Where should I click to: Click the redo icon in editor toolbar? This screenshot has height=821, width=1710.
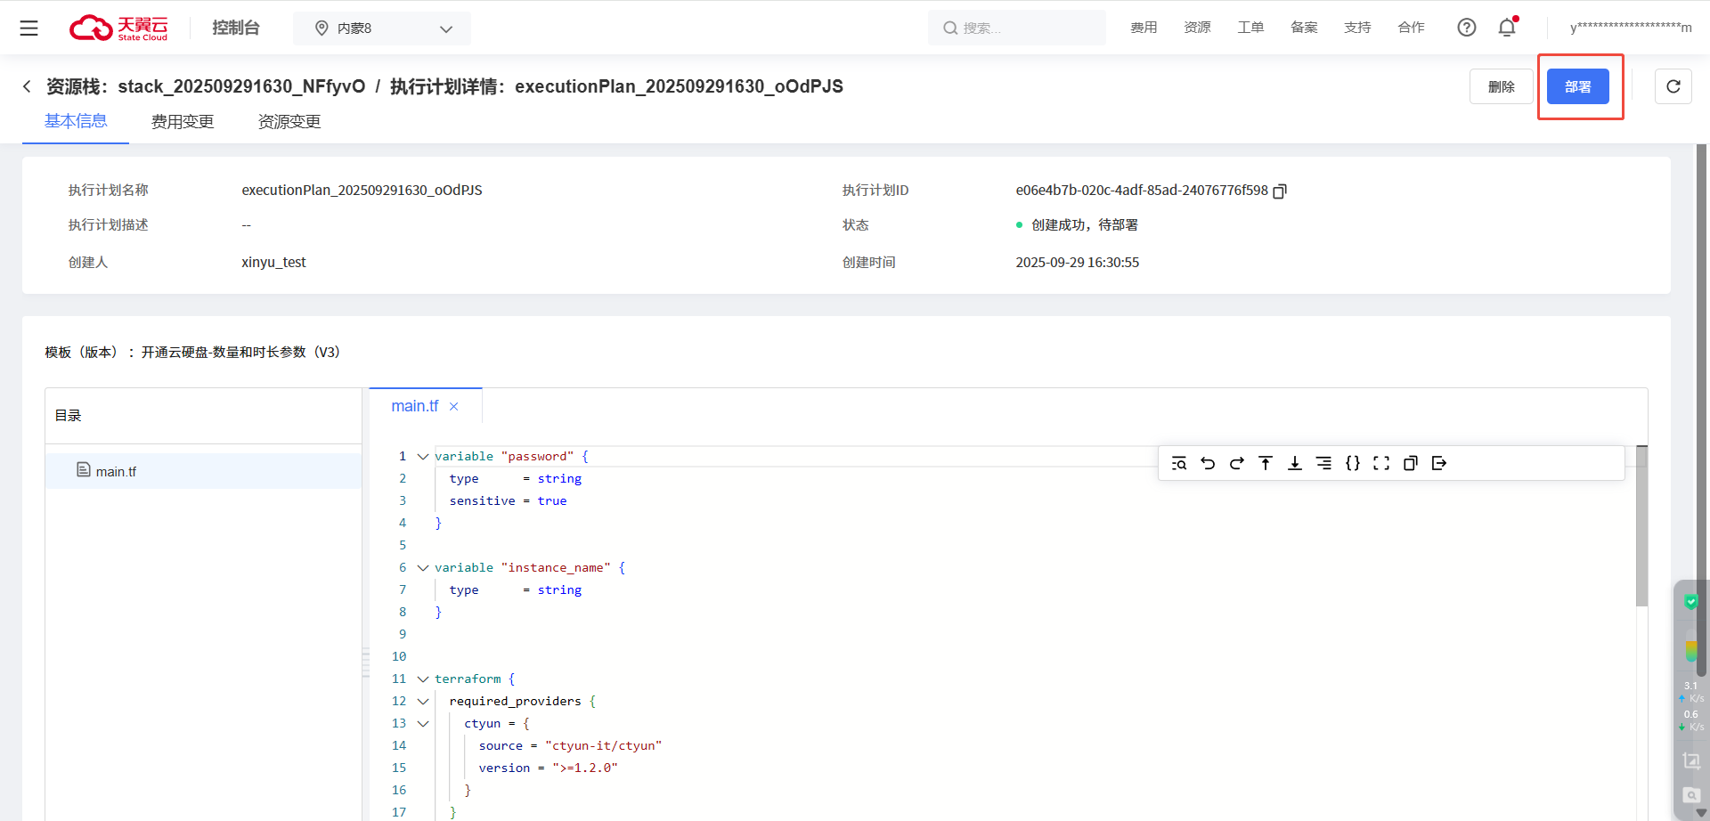tap(1236, 463)
